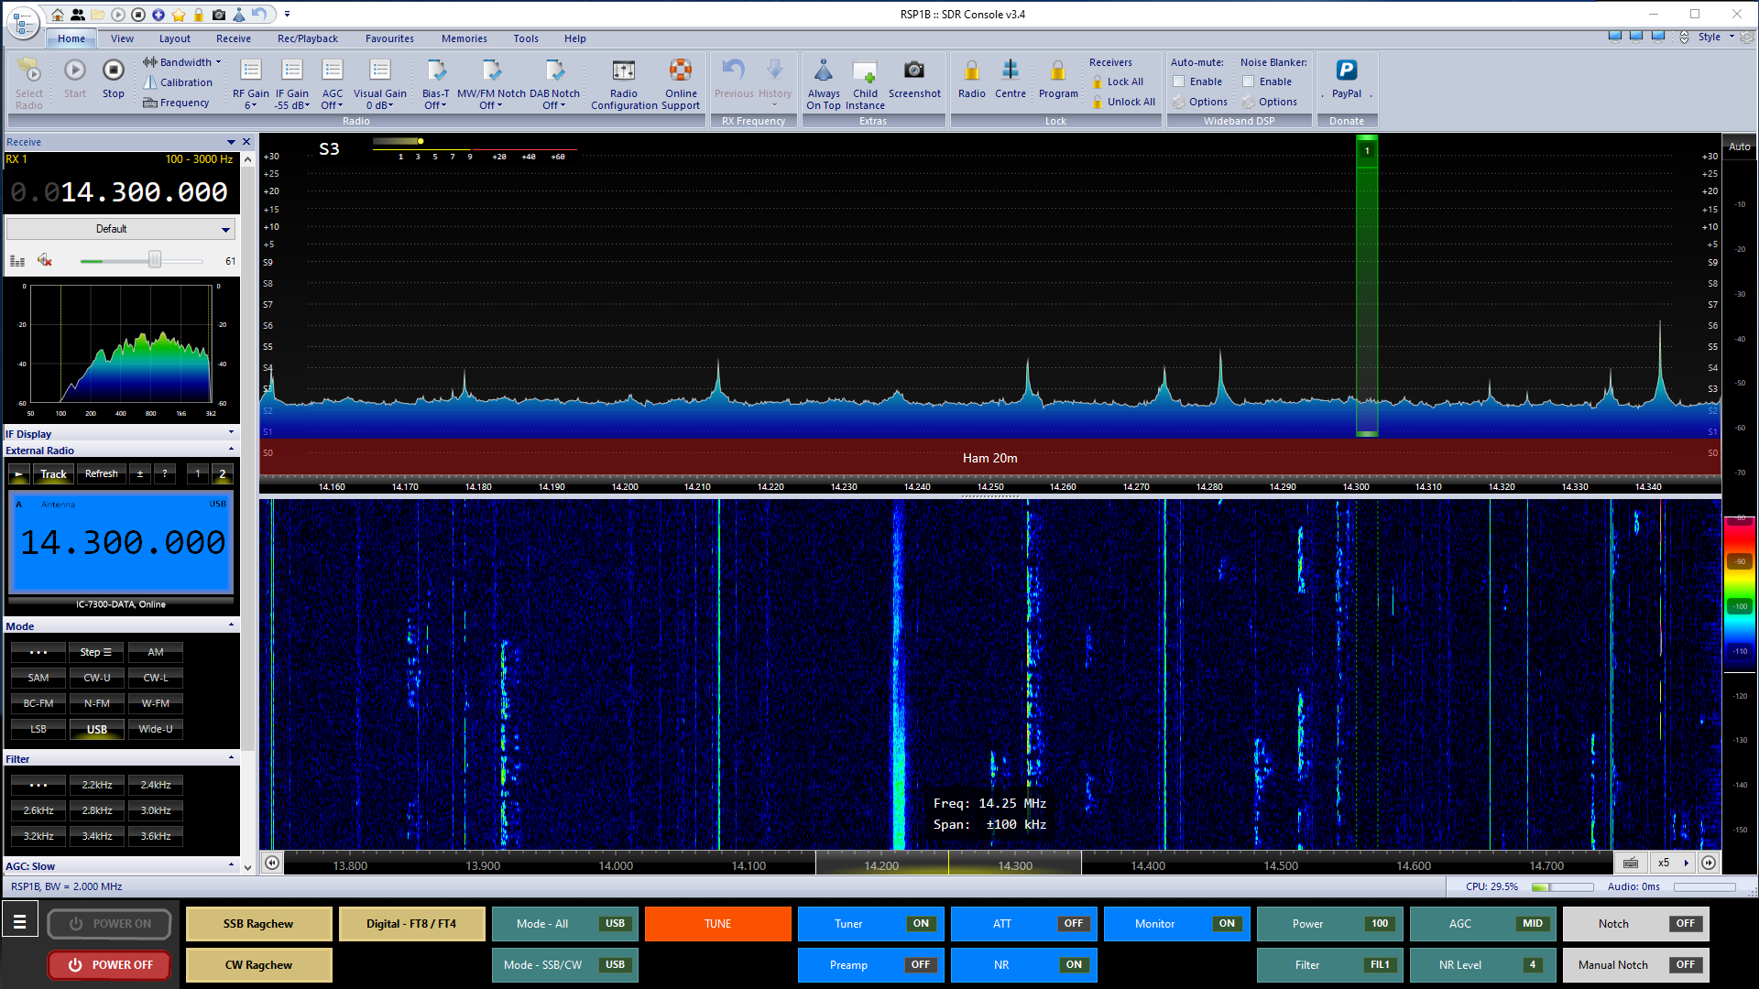Open the Frequency tool
The image size is (1759, 989).
click(177, 103)
